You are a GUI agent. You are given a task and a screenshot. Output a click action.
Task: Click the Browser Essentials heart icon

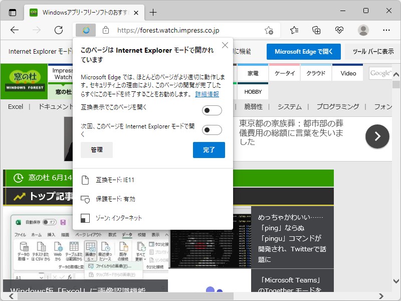[340, 30]
